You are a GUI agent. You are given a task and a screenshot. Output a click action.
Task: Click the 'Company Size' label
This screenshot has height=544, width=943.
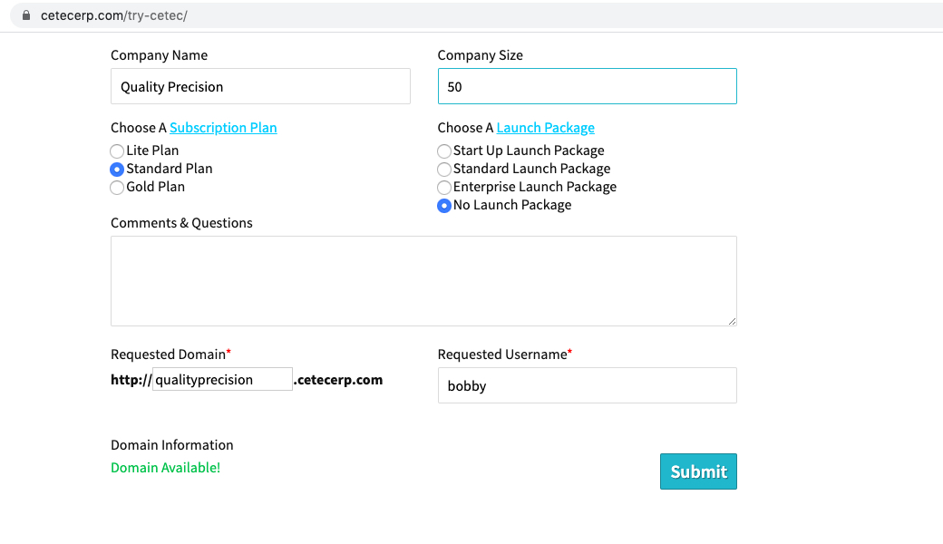pyautogui.click(x=480, y=55)
